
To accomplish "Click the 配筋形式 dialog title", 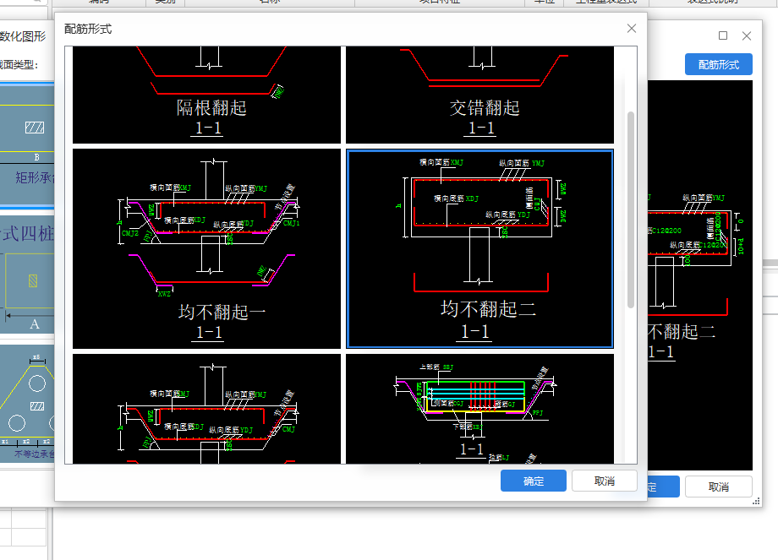I will pos(88,29).
